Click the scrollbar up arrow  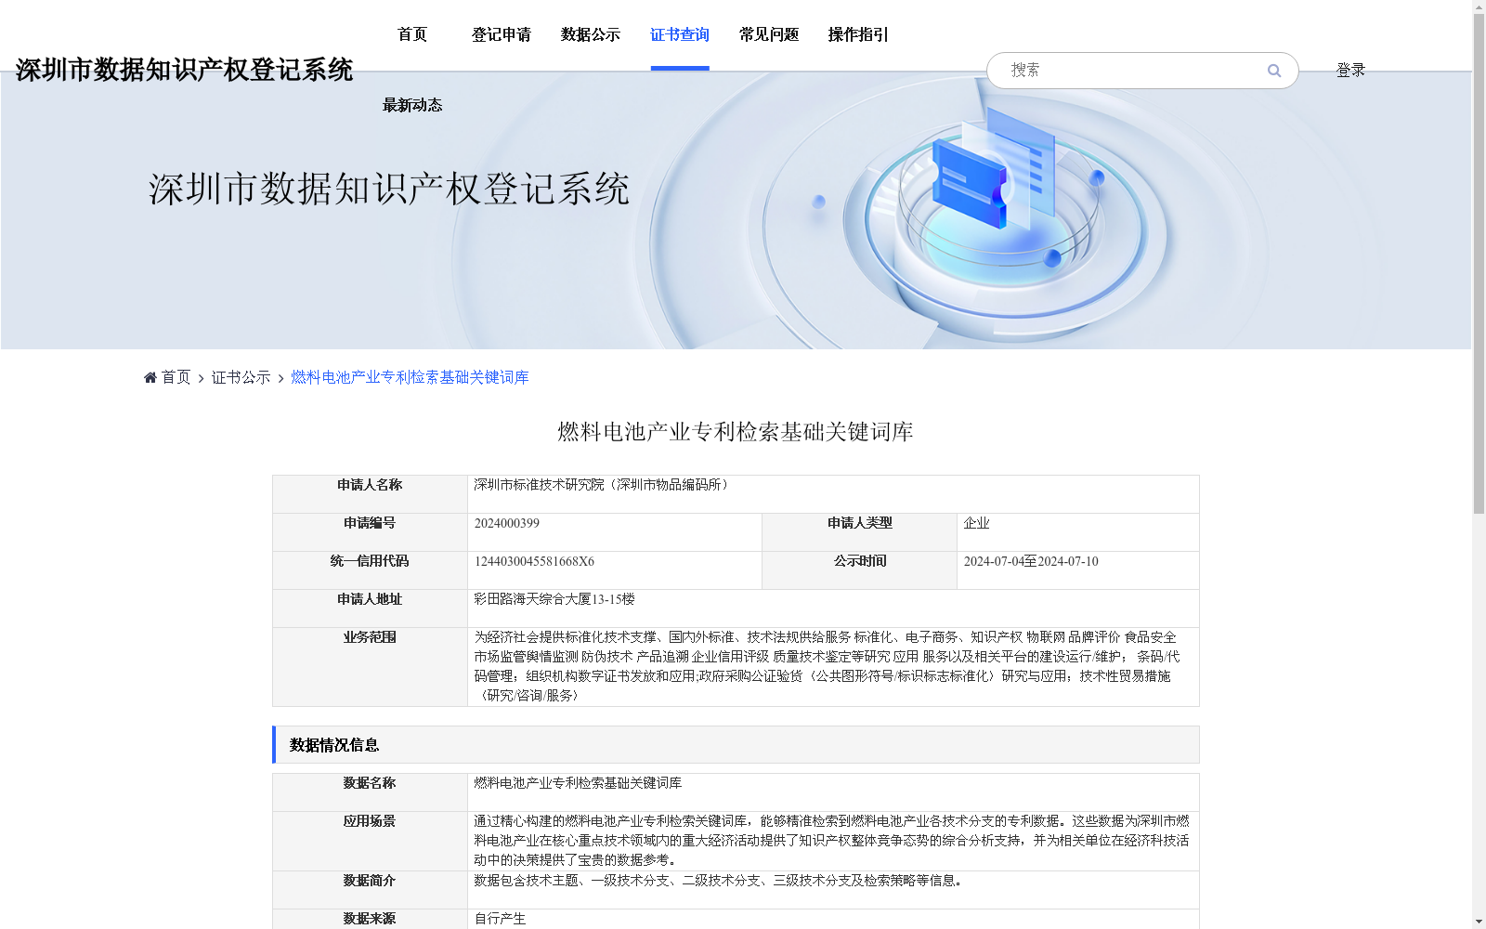pos(1479,7)
